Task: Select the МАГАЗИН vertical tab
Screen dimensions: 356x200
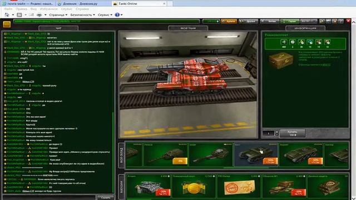Action: tap(121, 187)
